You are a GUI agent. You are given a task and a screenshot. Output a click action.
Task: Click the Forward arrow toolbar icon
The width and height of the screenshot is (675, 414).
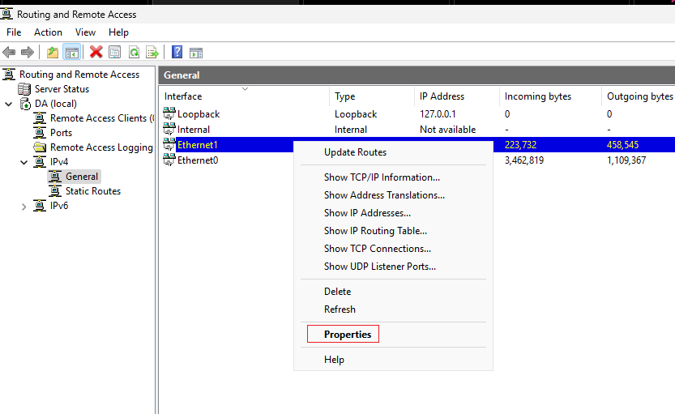(x=28, y=53)
